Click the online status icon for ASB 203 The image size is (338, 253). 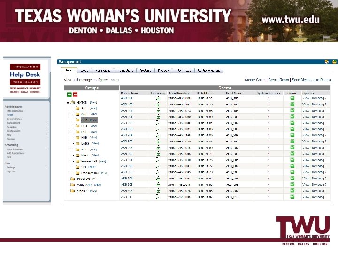pos(292,129)
